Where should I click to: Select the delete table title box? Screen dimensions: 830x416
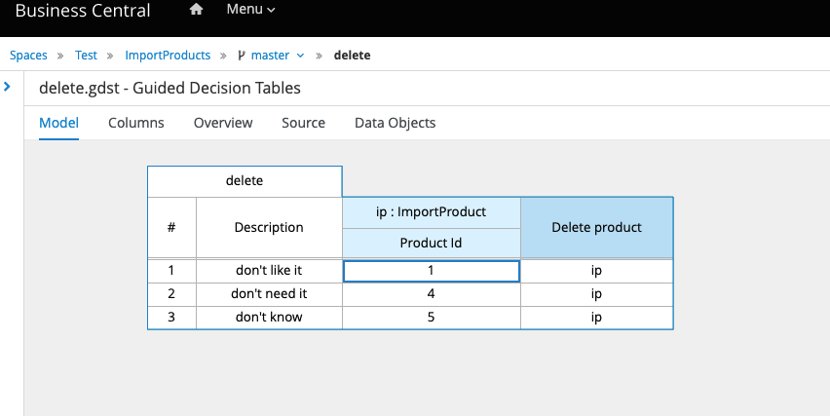coord(245,180)
